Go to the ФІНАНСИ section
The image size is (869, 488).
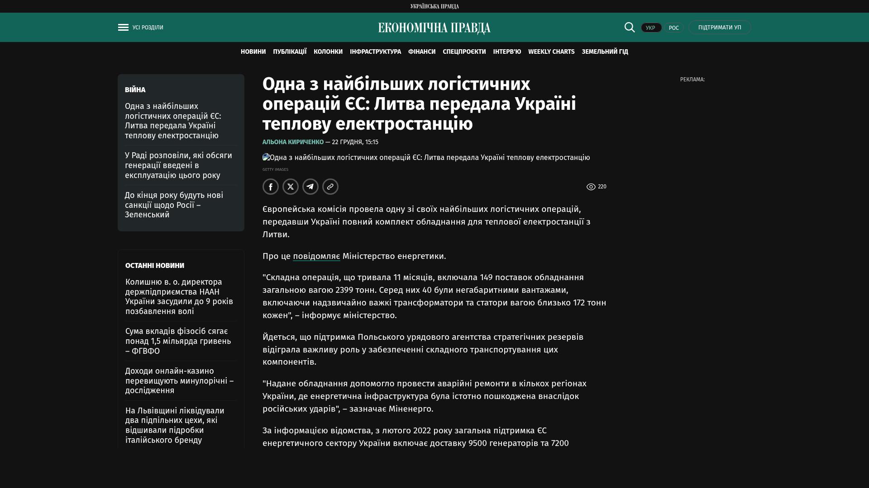tap(421, 52)
